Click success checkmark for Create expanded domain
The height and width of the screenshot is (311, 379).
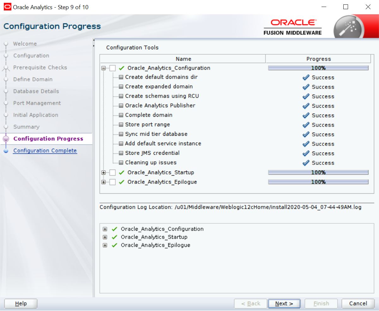pos(306,87)
